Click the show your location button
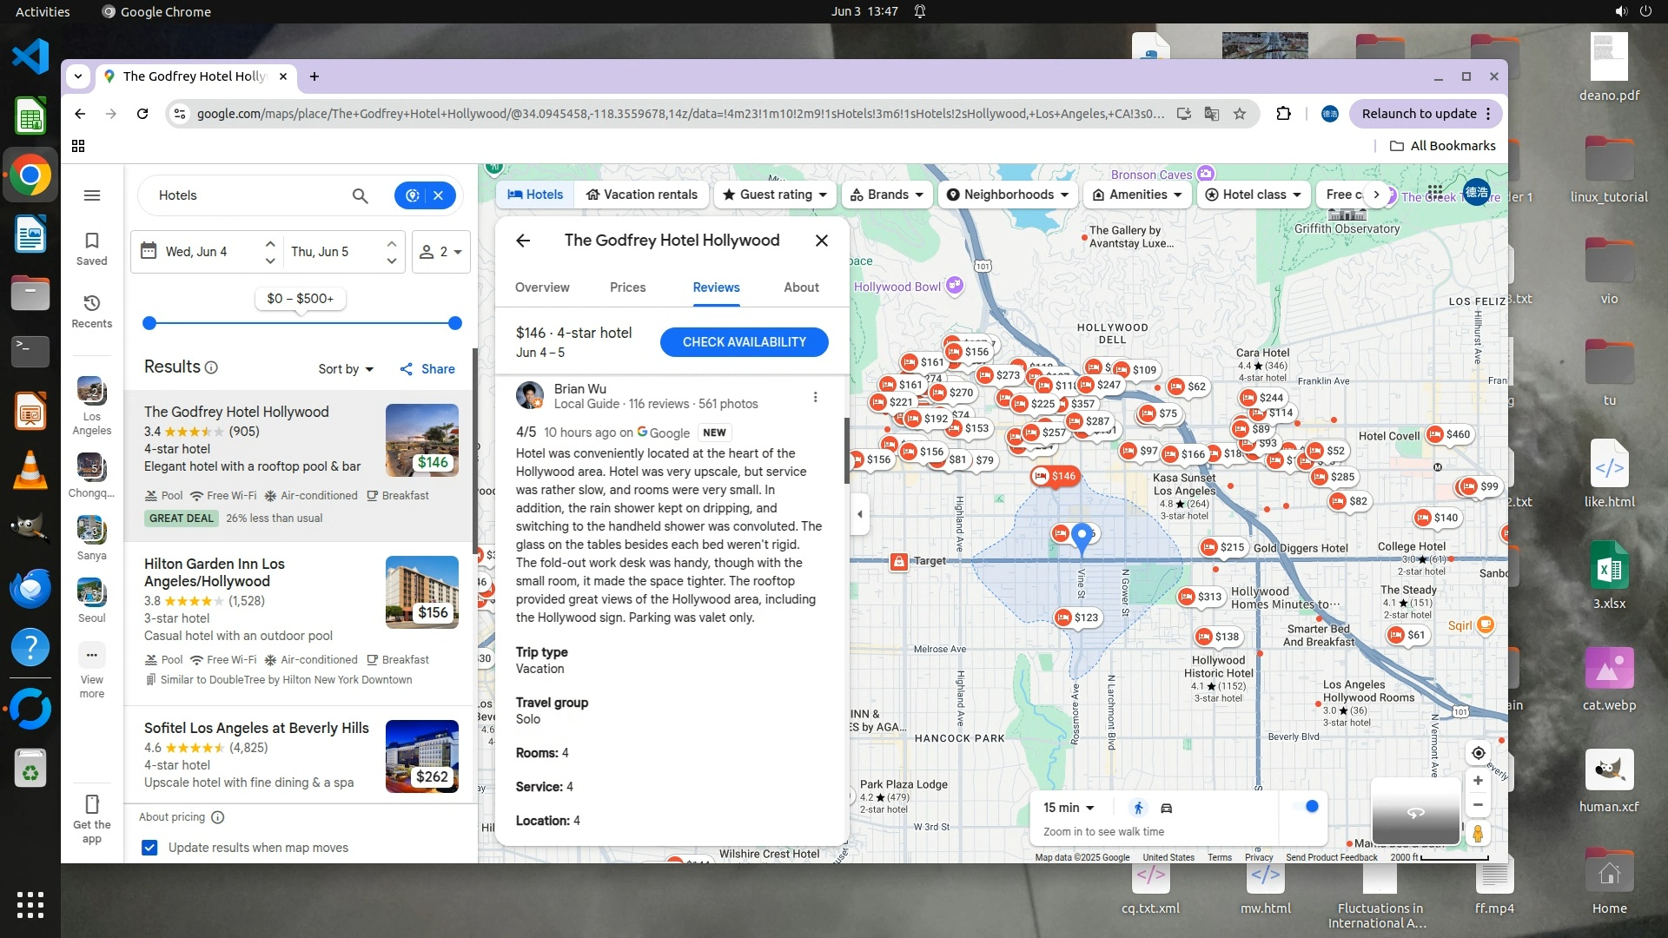The image size is (1668, 938). (1478, 753)
